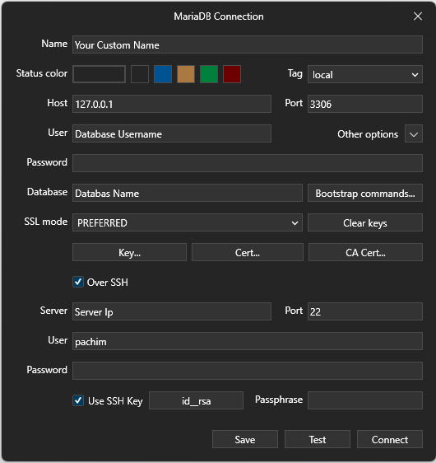
Task: Select the black status color swatch
Action: tap(140, 74)
